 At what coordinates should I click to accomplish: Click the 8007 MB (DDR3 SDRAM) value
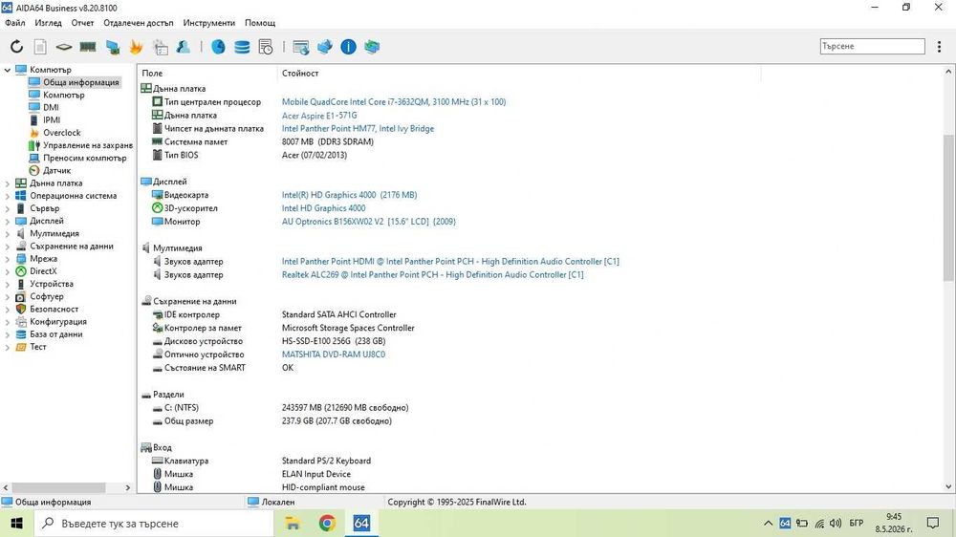[327, 142]
